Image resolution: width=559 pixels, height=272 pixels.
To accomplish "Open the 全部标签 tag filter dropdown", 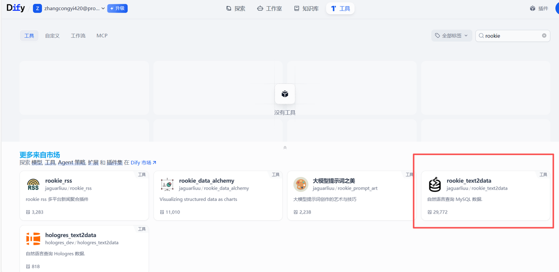I will (x=452, y=36).
